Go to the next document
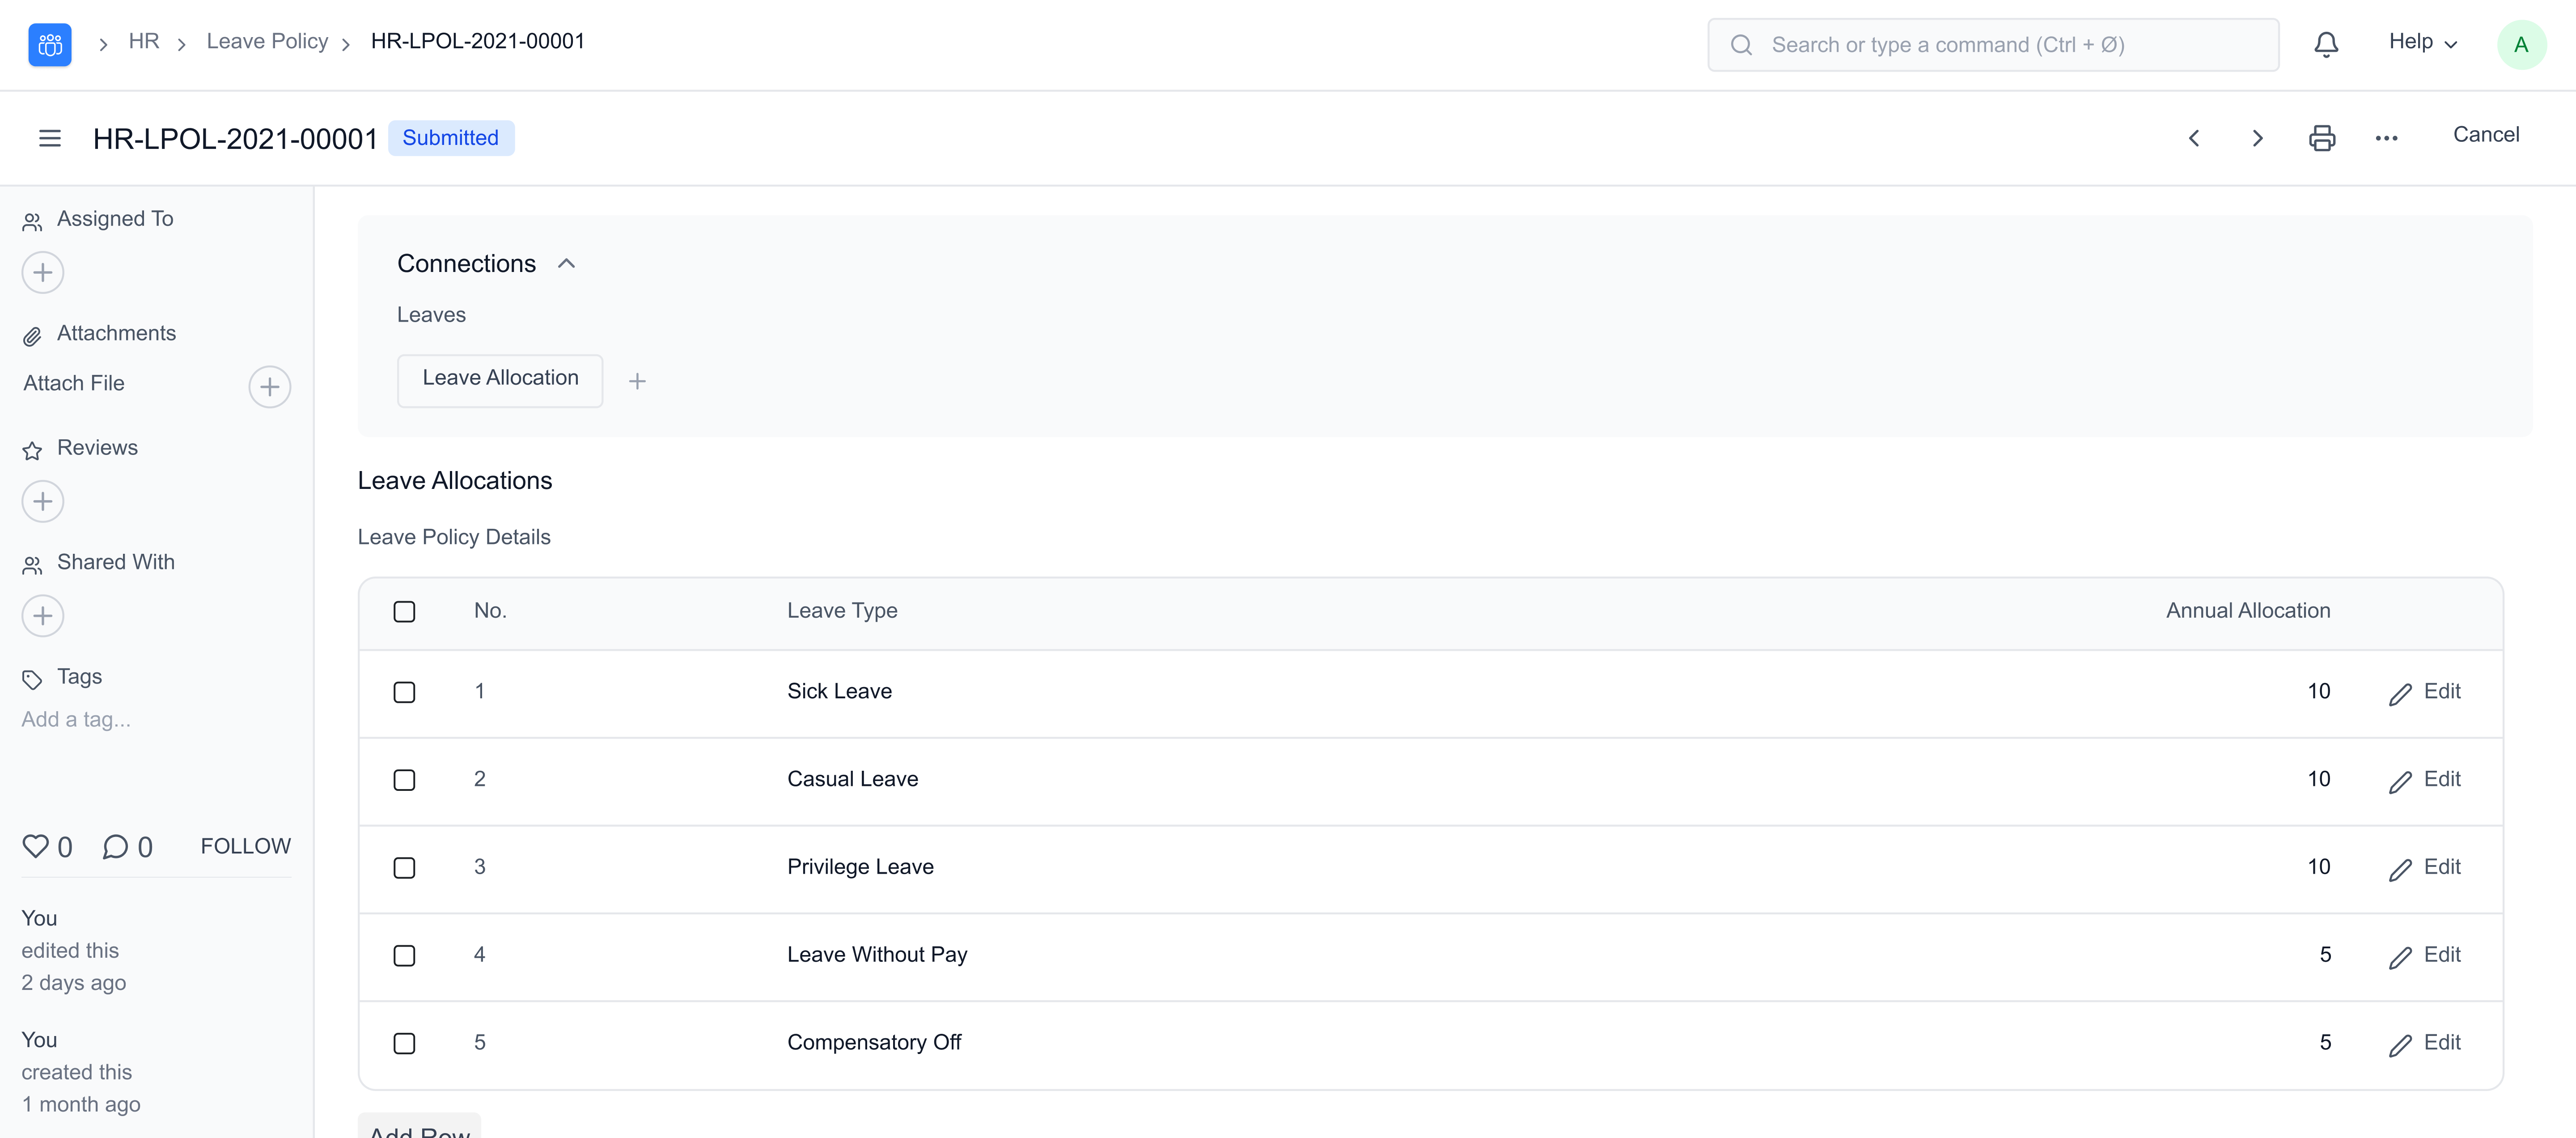Viewport: 2576px width, 1138px height. click(2257, 138)
